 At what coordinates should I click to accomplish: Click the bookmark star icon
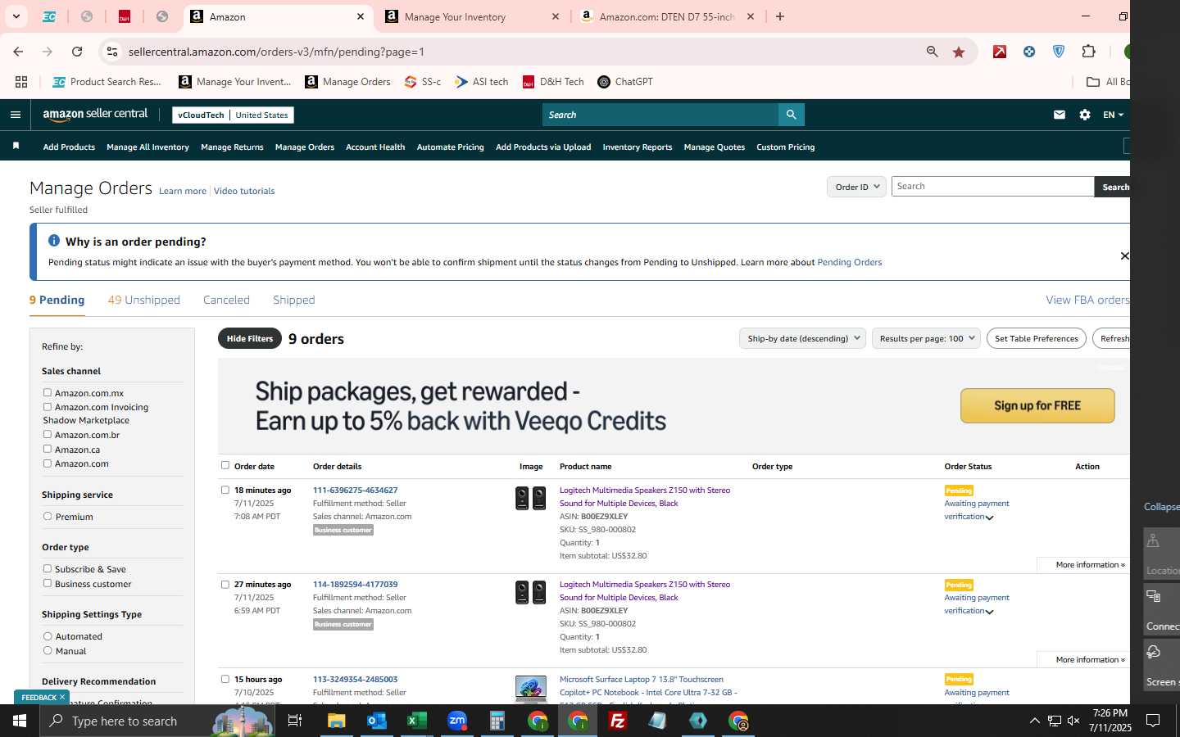pos(959,52)
